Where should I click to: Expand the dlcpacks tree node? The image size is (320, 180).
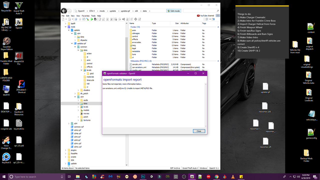75,40
